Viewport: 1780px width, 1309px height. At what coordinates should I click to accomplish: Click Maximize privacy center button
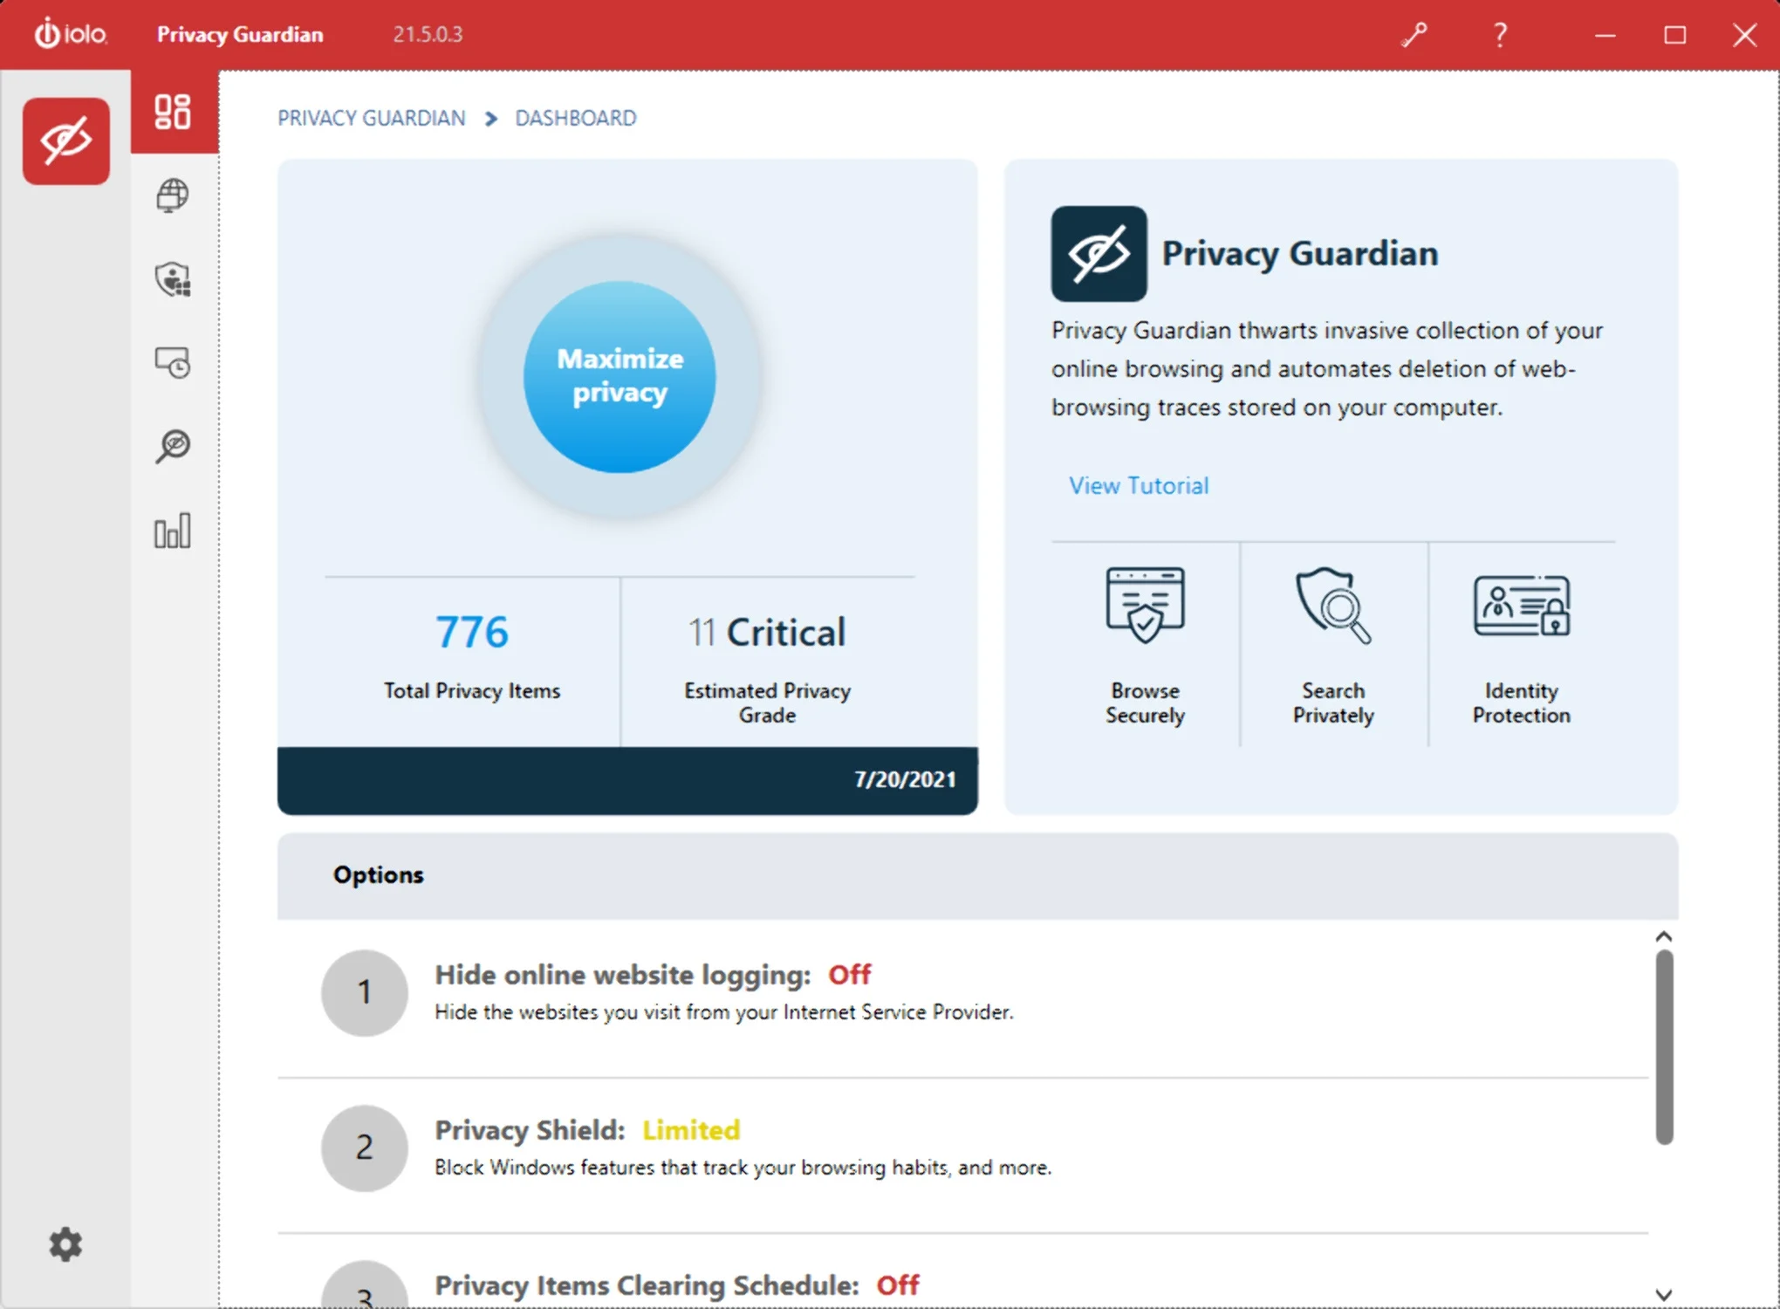[x=620, y=376]
